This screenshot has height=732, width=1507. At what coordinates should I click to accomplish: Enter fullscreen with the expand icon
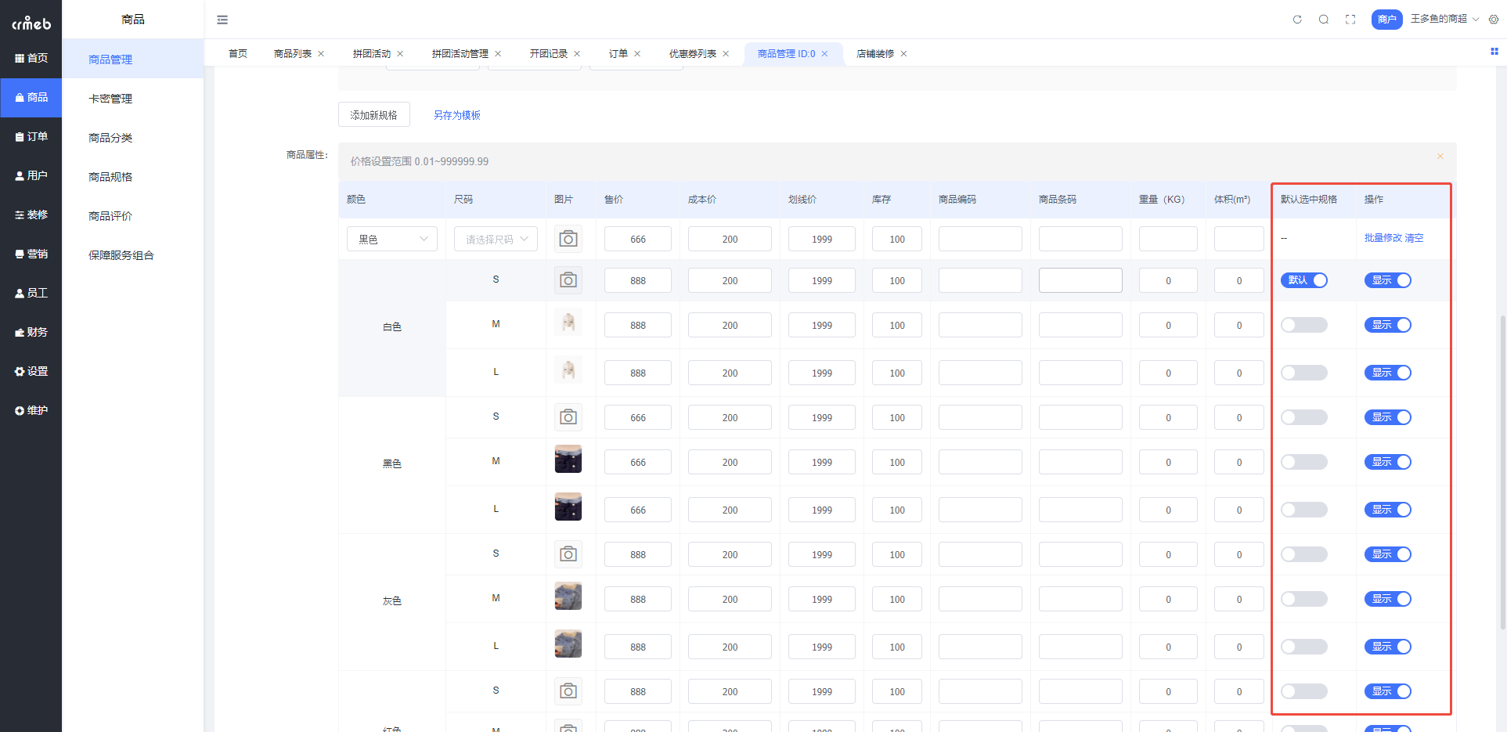pos(1350,19)
